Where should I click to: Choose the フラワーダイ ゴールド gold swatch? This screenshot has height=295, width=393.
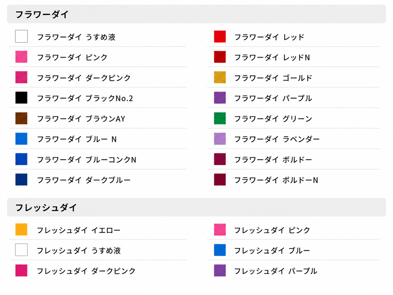pyautogui.click(x=220, y=77)
